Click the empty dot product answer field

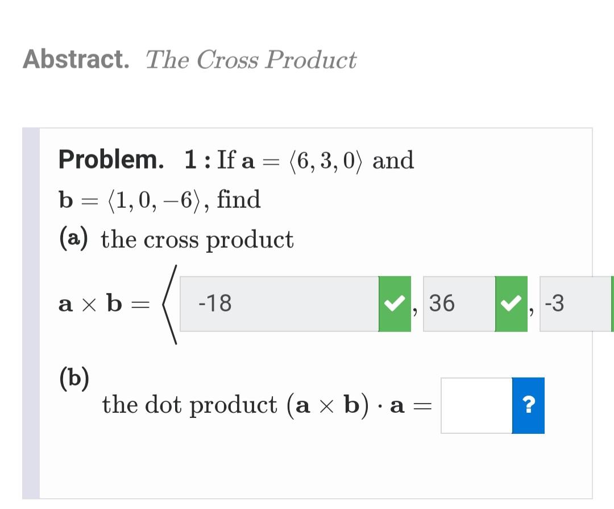(x=475, y=406)
